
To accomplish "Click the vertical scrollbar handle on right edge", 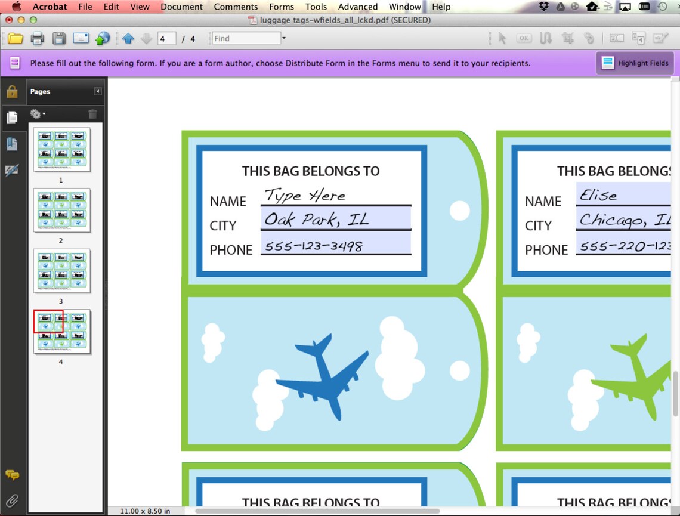I will pyautogui.click(x=676, y=393).
